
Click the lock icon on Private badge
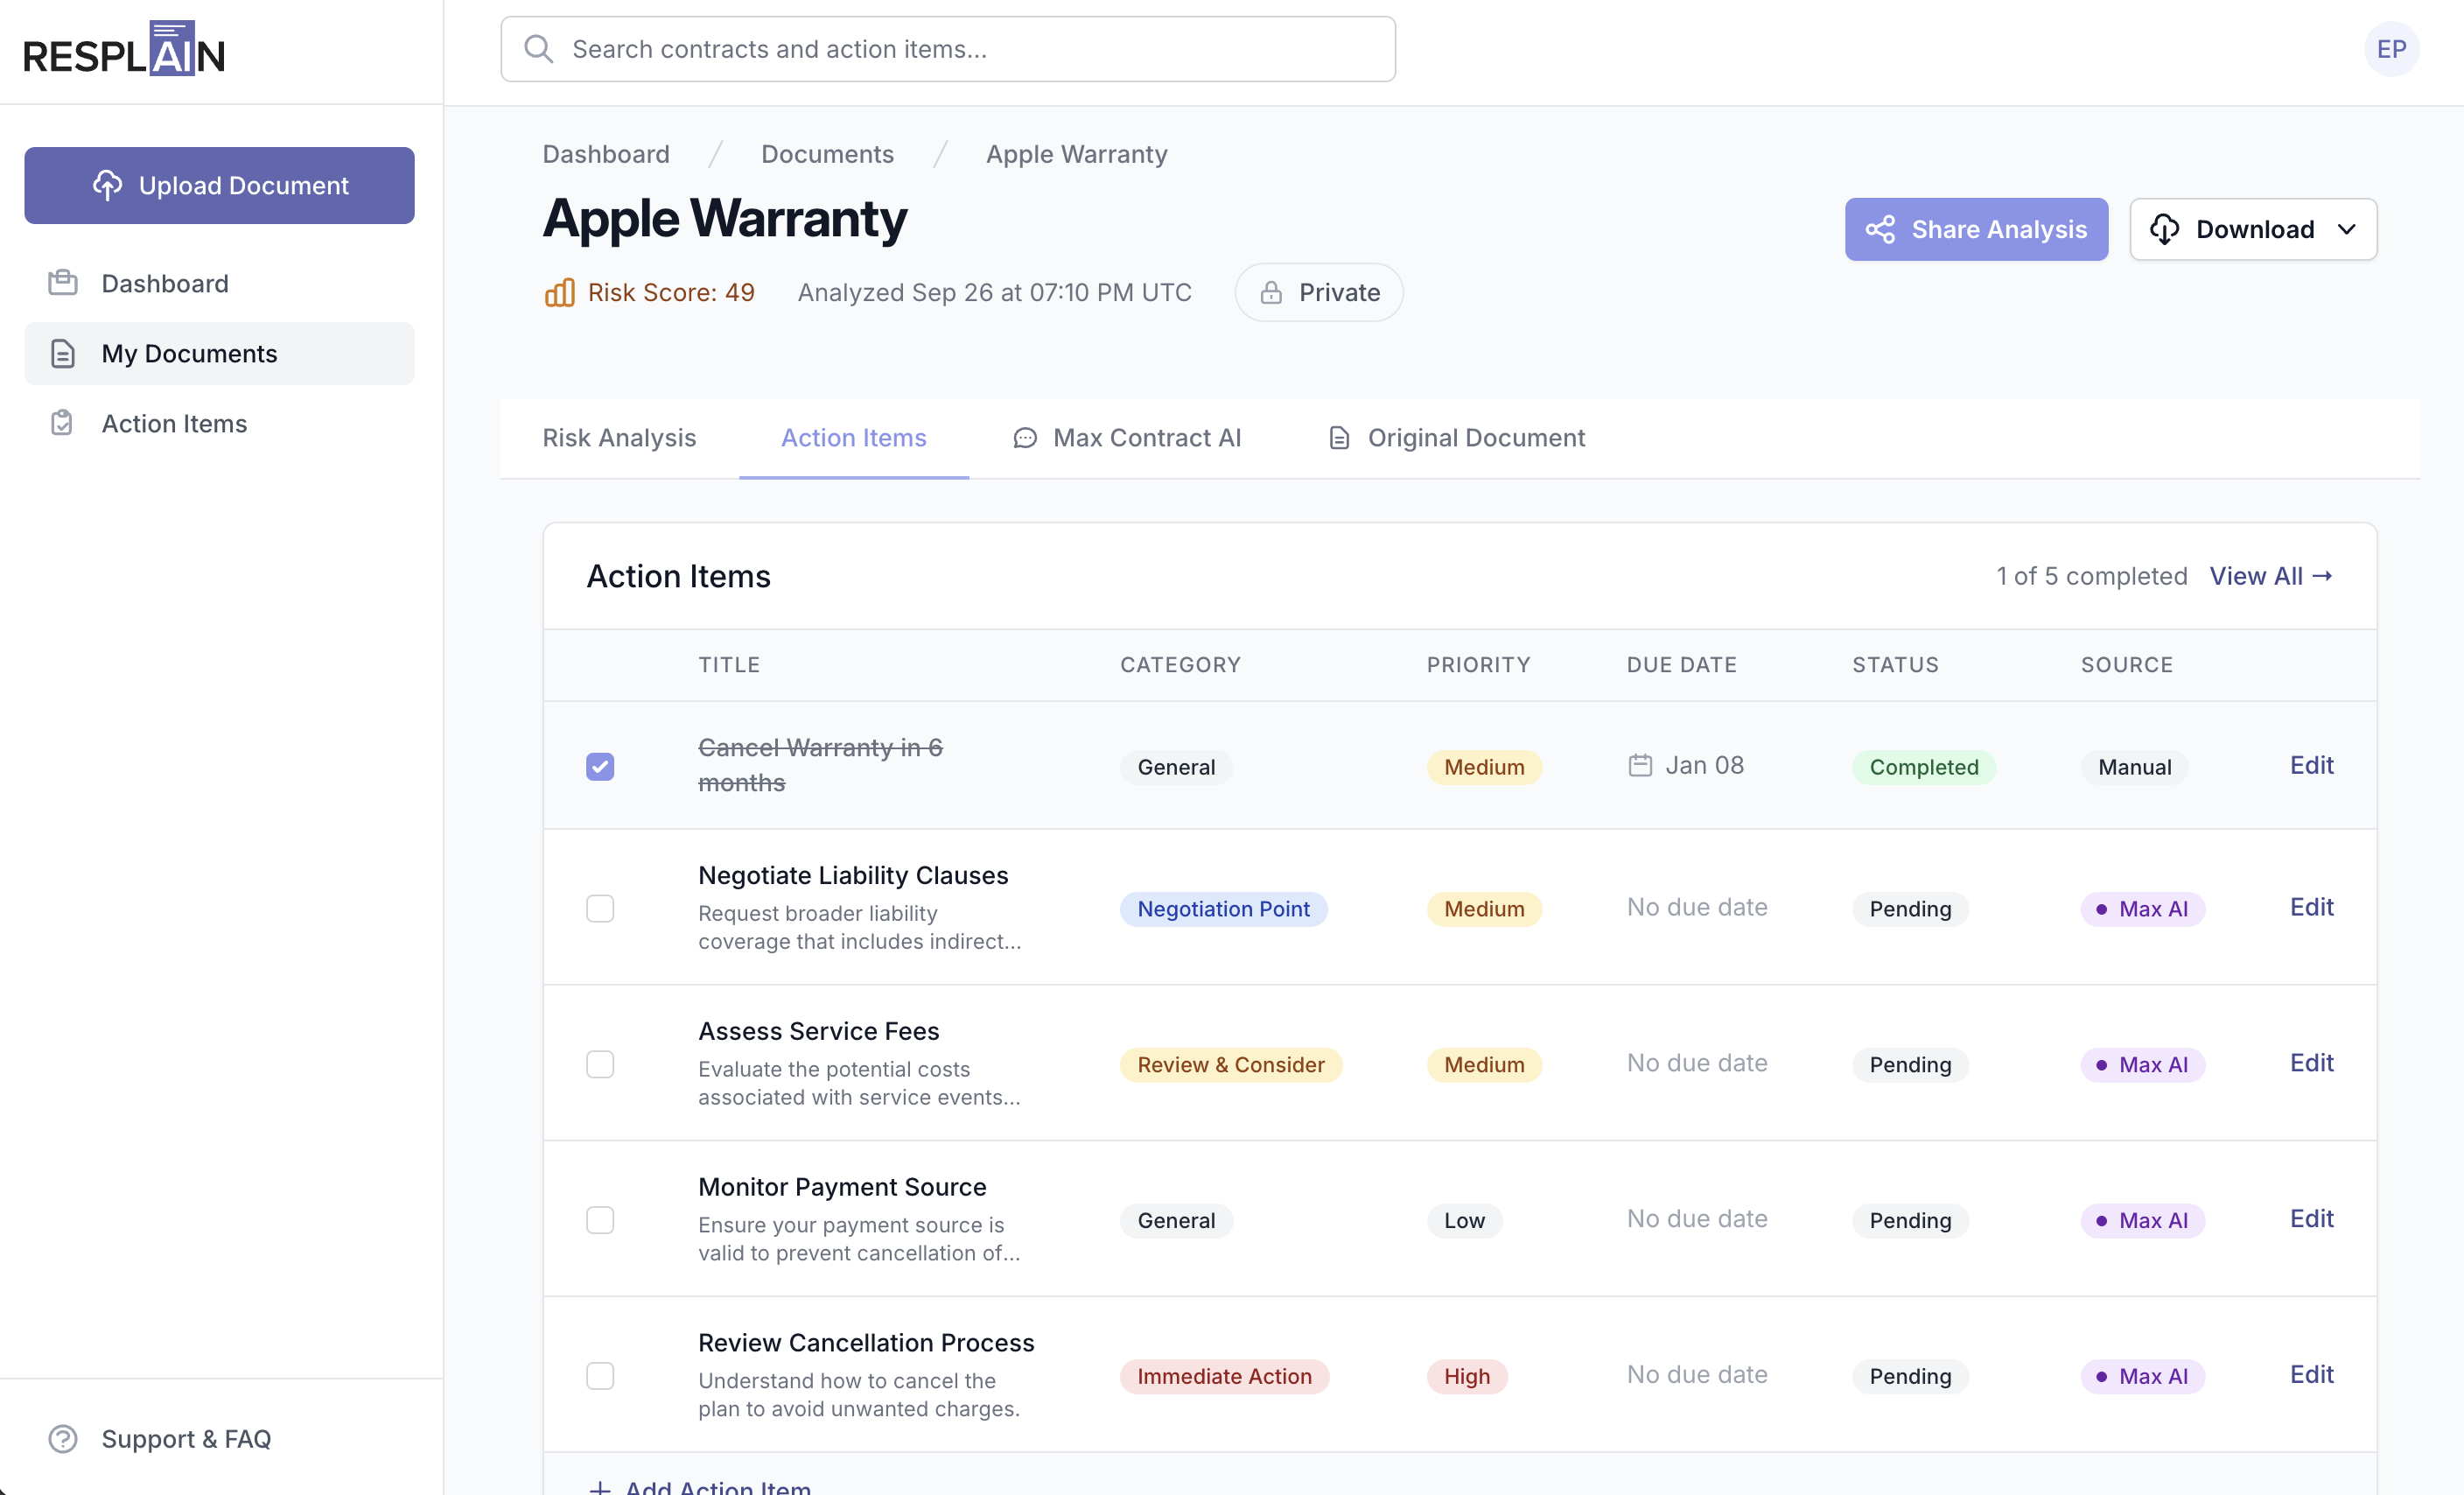[1270, 292]
